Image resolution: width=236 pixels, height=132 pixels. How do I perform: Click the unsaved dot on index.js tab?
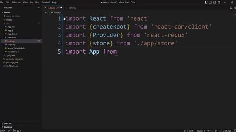click(x=61, y=8)
